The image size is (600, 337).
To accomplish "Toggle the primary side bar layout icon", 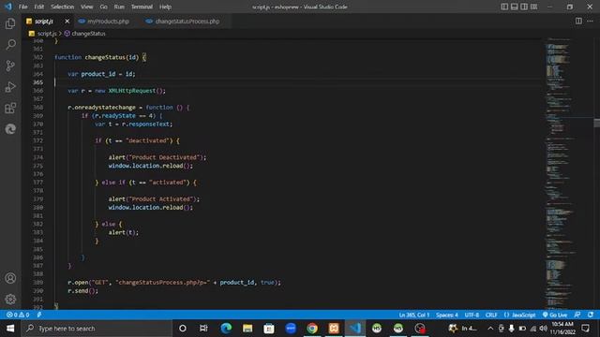I will (504, 7).
